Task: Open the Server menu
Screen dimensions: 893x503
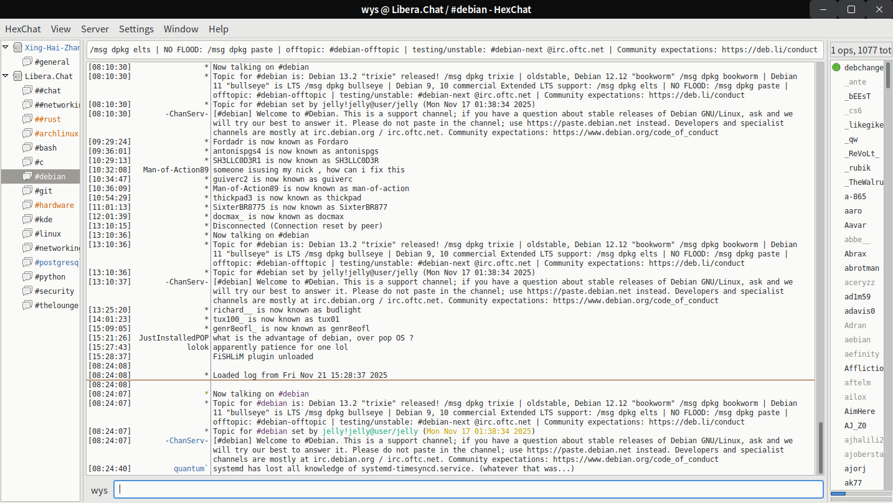Action: tap(95, 29)
